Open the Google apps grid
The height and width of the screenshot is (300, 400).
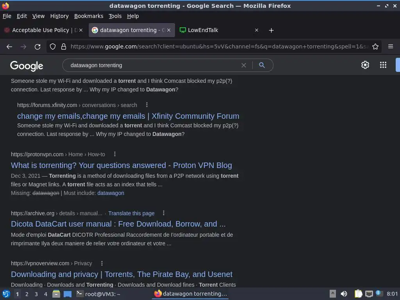tap(383, 65)
